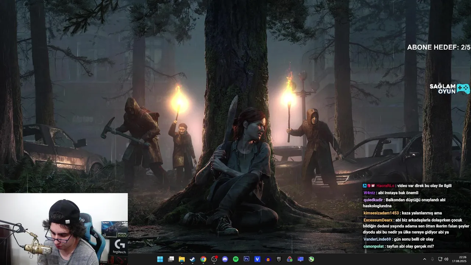Open Task View from the taskbar
Viewport: 471px width, 265px height.
click(x=171, y=259)
